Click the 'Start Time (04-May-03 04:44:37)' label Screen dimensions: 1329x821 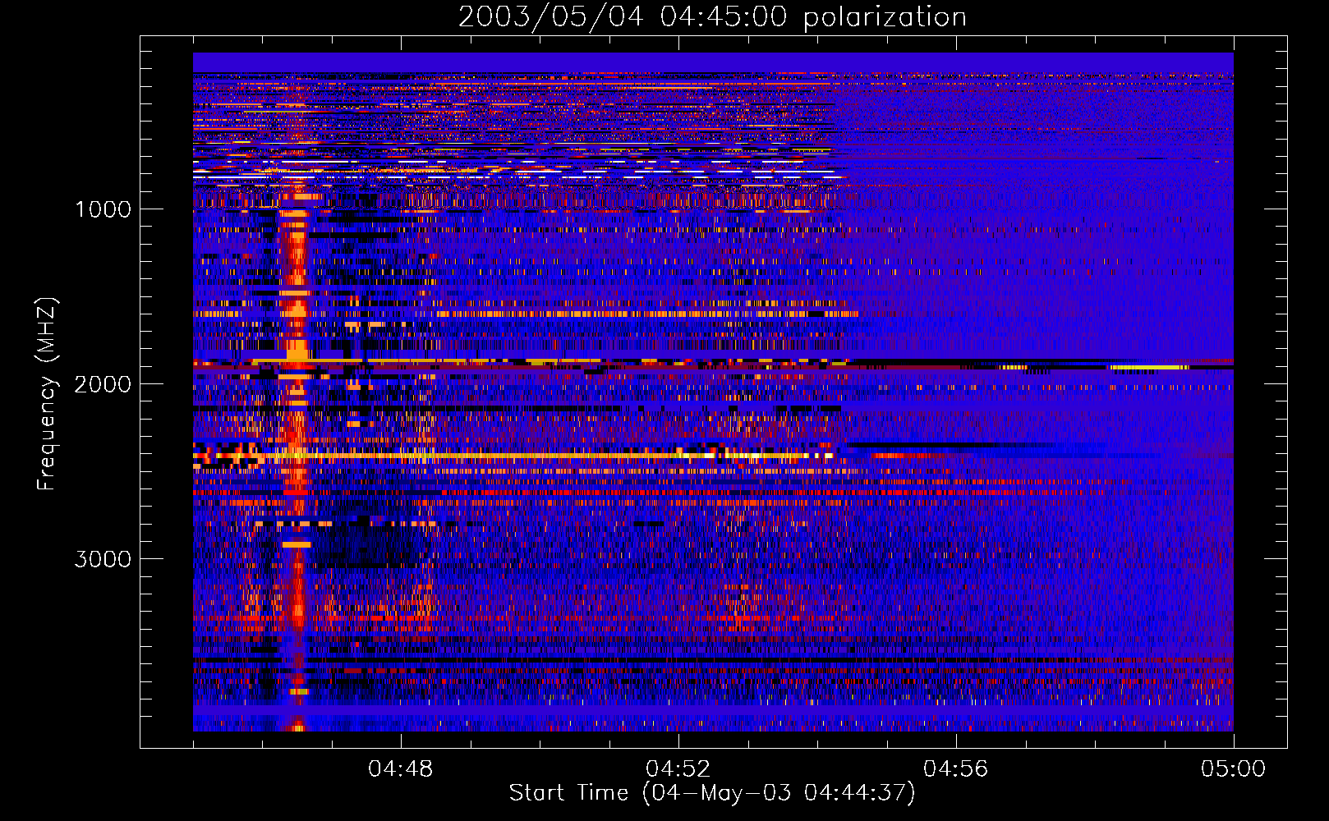(x=712, y=793)
